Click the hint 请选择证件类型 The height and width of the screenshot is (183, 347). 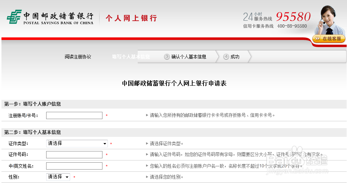[x=166, y=143]
